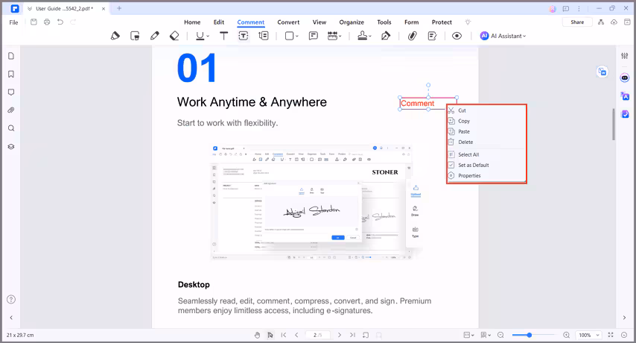
Task: Open the 100% zoom level dropdown
Action: click(589, 335)
